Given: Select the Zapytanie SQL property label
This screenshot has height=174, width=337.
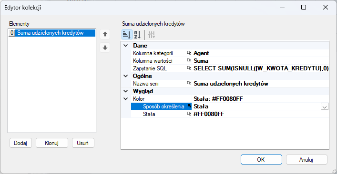Looking at the screenshot, I should (x=150, y=68).
